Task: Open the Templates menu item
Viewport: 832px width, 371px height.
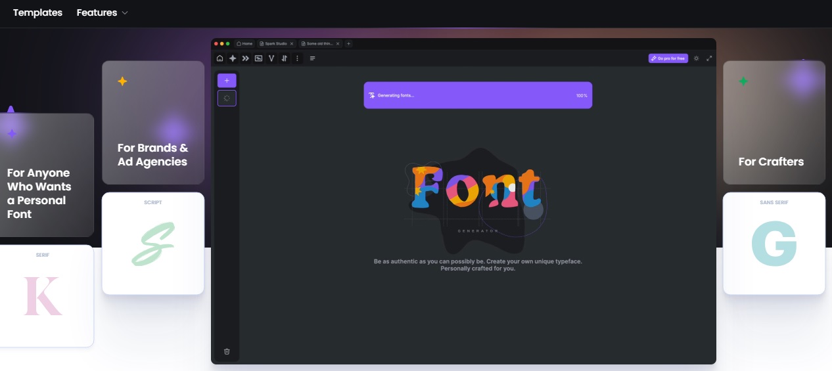Action: click(37, 12)
